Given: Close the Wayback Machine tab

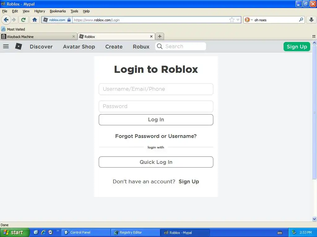Looking at the screenshot, I should (74, 36).
